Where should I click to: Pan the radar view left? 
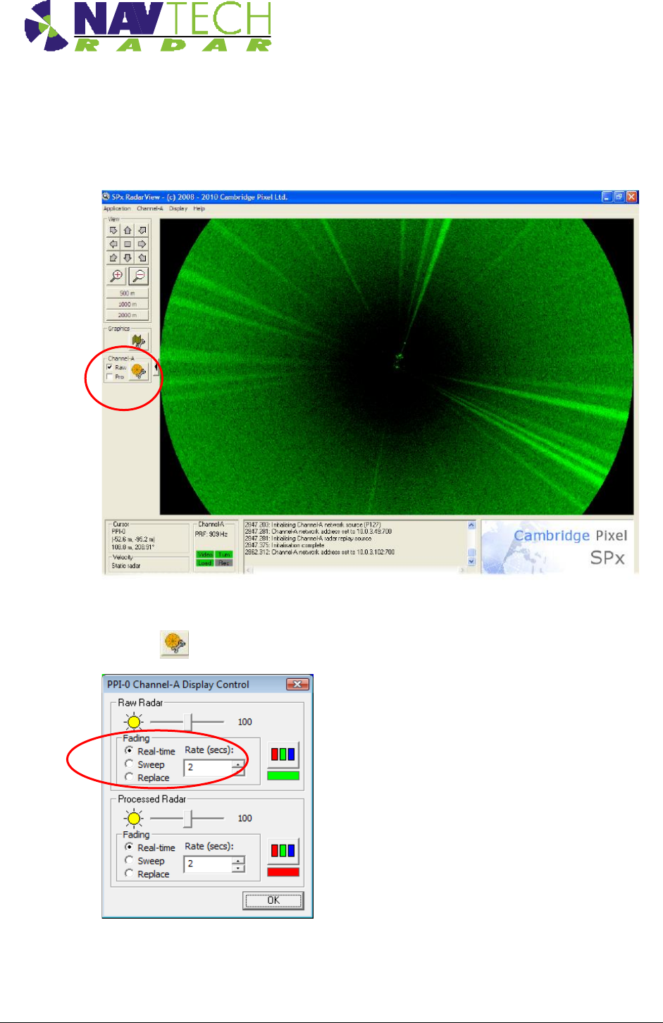click(113, 244)
